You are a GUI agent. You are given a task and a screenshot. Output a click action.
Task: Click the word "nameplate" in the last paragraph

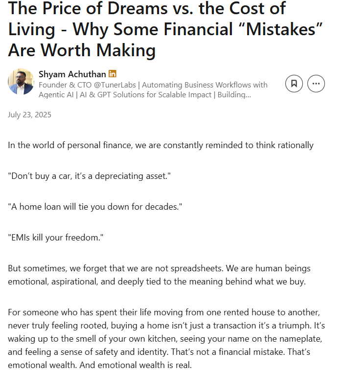[x=298, y=339]
